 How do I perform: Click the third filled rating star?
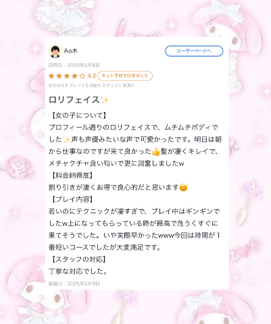(x=67, y=76)
